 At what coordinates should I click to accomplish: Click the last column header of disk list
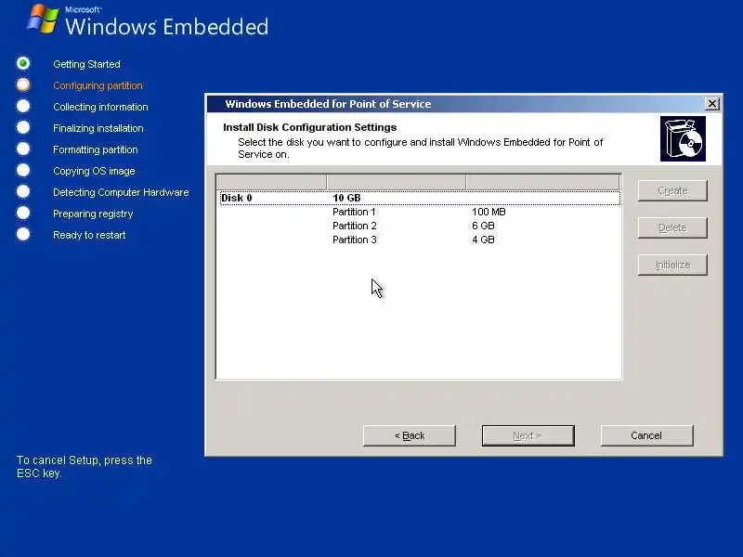[543, 182]
